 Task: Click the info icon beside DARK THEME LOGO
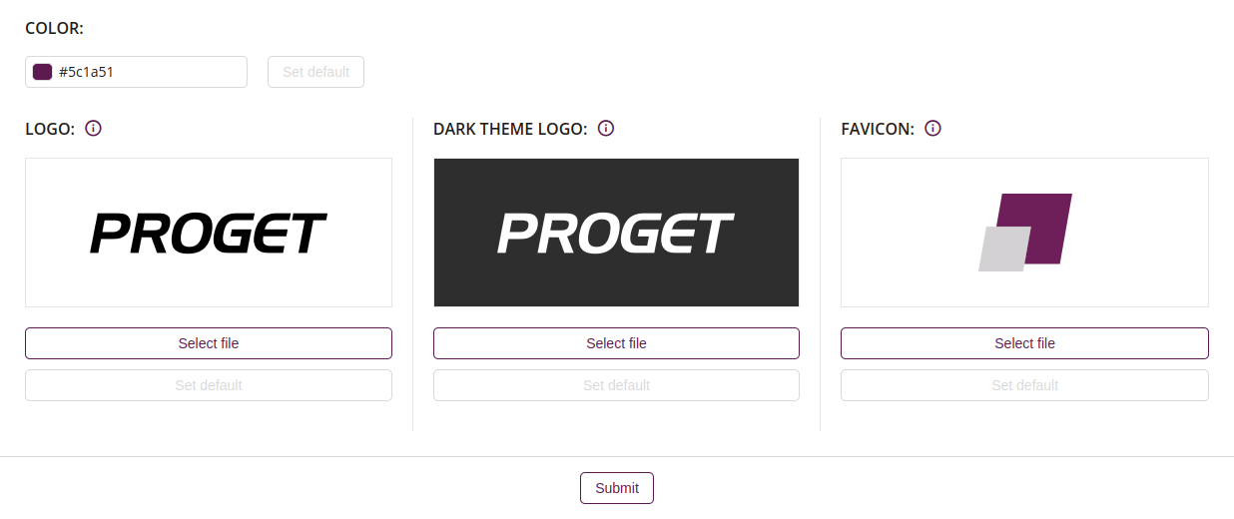(x=606, y=129)
